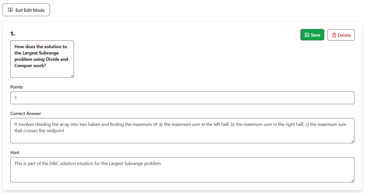Click the red trash can icon
The height and width of the screenshot is (193, 366).
point(334,35)
